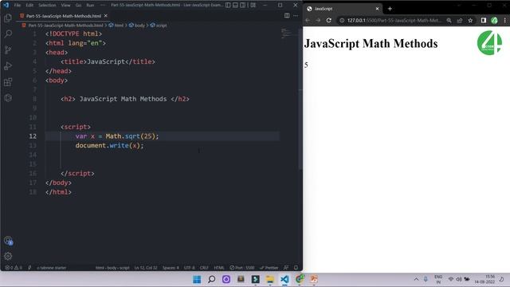Open the Extensions view
Screen dimensions: 510x287
[8, 82]
